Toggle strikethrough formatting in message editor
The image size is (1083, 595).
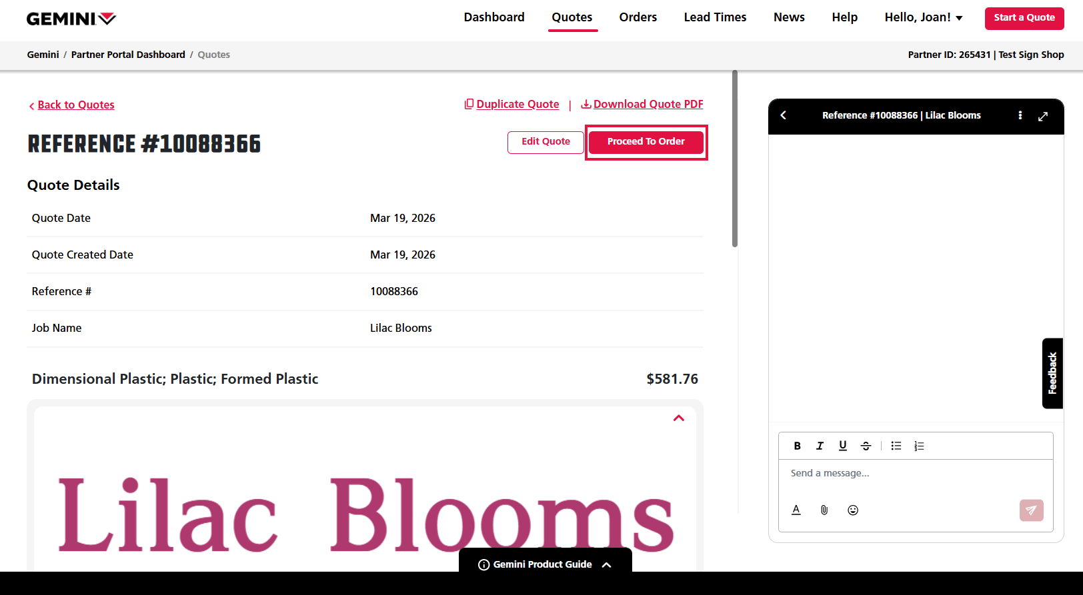[x=866, y=446]
